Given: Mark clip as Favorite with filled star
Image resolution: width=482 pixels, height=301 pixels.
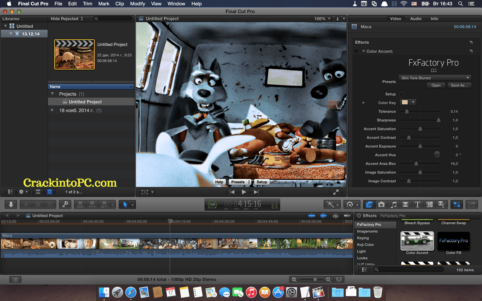Looking at the screenshot, I should click(26, 204).
